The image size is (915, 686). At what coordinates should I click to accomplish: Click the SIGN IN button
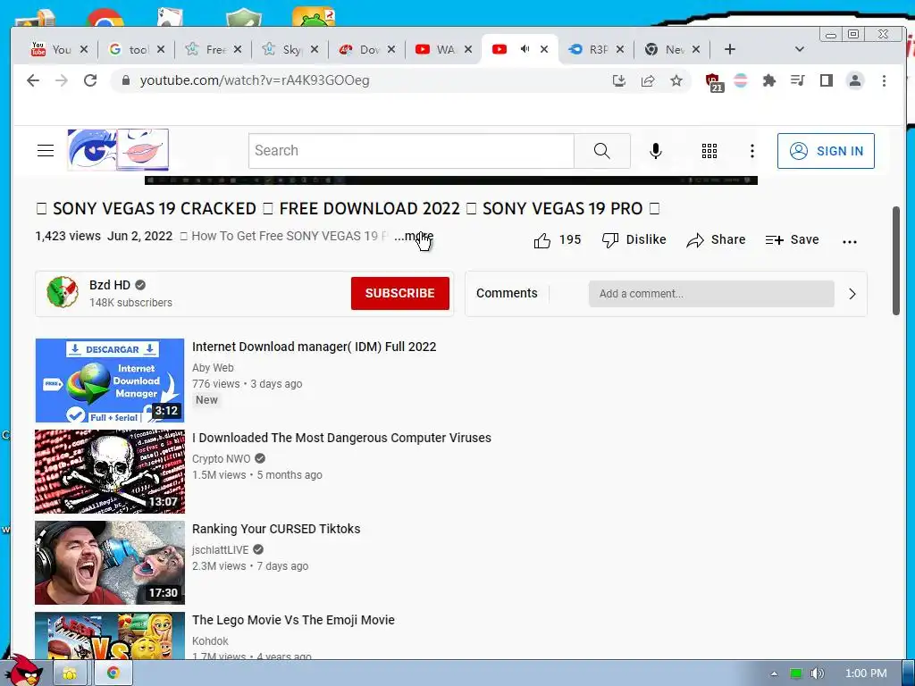click(825, 150)
